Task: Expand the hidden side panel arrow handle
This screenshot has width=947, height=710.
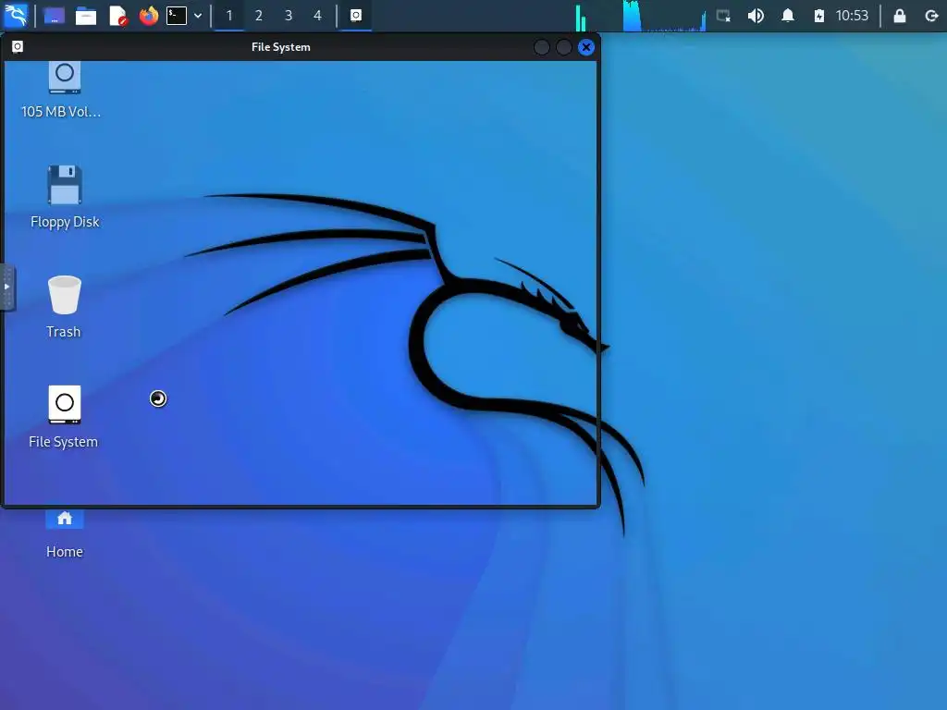Action: tap(7, 287)
